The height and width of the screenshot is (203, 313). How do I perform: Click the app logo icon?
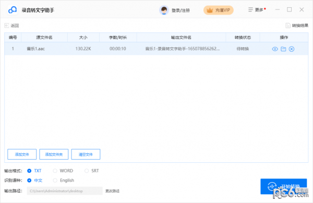[13, 10]
